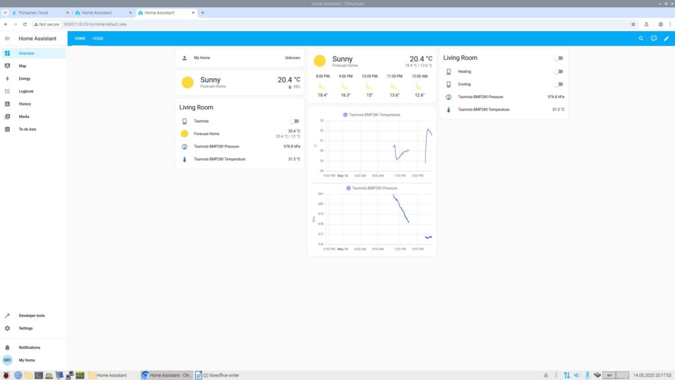Screen dimensions: 675x380
Task: Open the Sunny weather card showing 59% humidity
Action: tap(240, 82)
